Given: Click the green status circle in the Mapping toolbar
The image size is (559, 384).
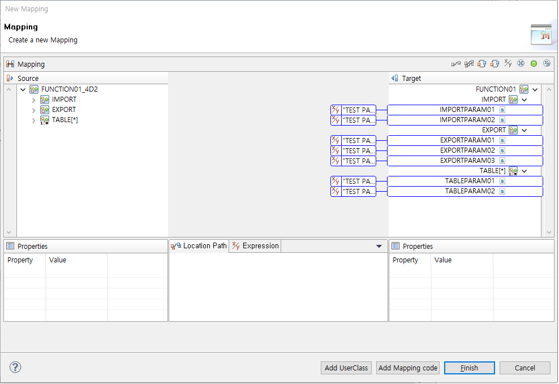Looking at the screenshot, I should tap(534, 63).
